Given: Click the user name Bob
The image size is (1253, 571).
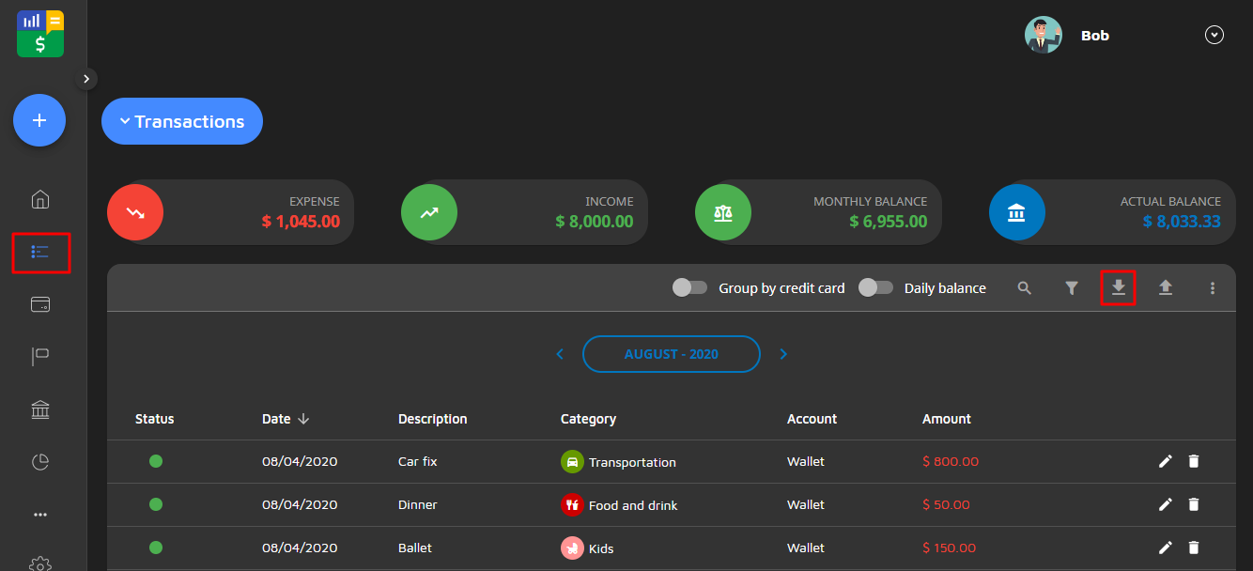Looking at the screenshot, I should [x=1095, y=36].
